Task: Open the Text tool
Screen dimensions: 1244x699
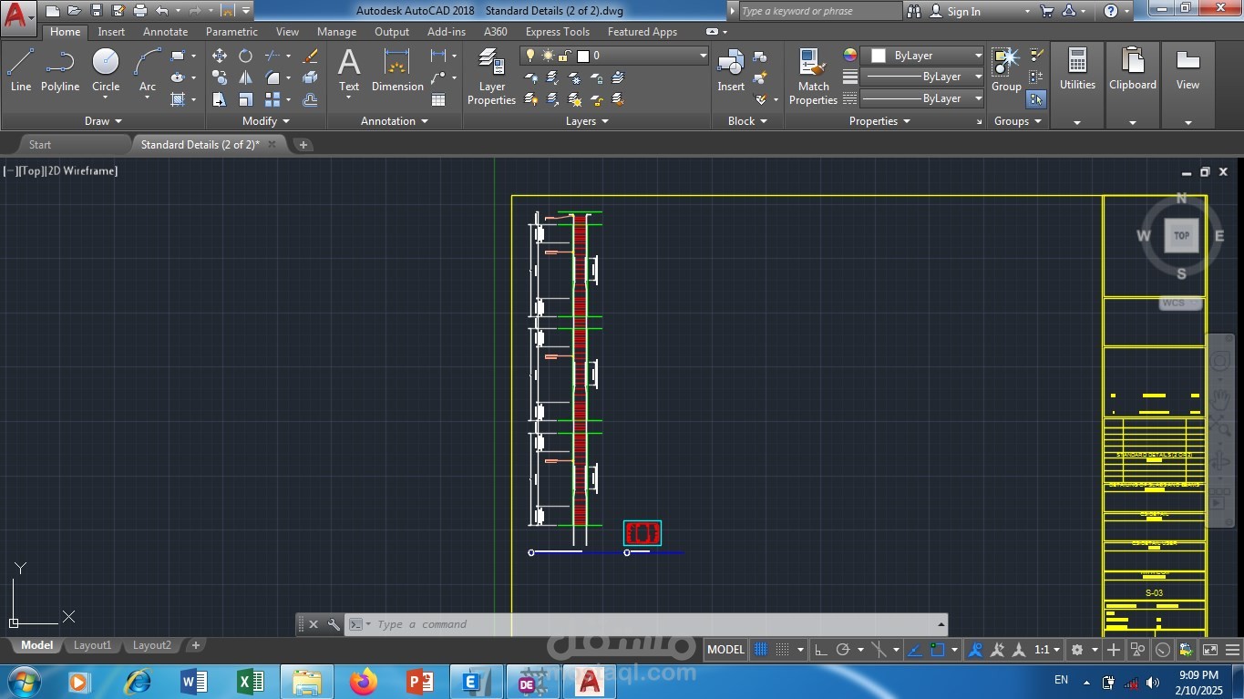Action: [x=349, y=71]
